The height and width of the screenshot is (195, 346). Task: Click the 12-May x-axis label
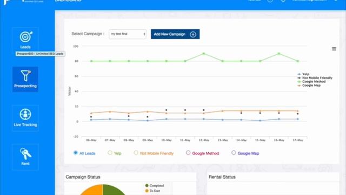(x=204, y=140)
